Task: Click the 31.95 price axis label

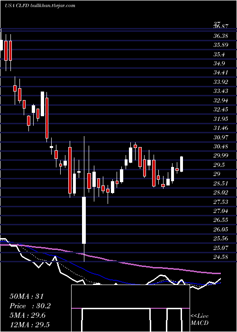Action: click(x=220, y=119)
